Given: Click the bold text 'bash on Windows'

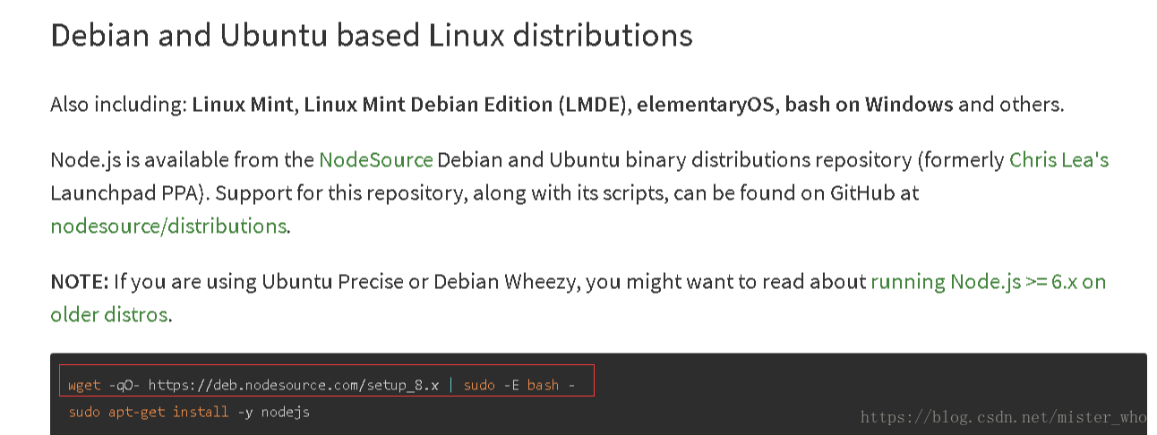Looking at the screenshot, I should [x=869, y=105].
